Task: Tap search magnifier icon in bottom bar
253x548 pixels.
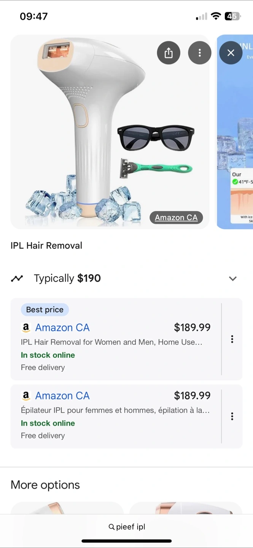Action: pos(111,527)
